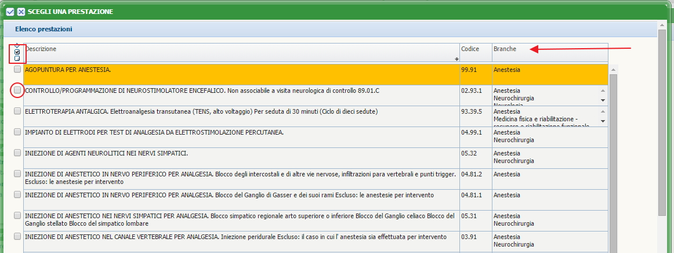Screen dimensions: 674x253
Task: Select checkbox for ELETTROTERAPIA ANTALGICA row
Action: point(17,111)
